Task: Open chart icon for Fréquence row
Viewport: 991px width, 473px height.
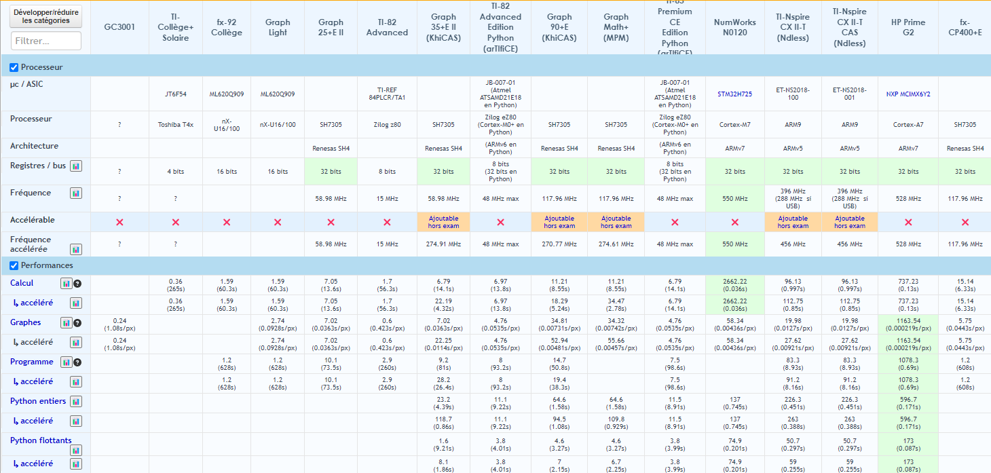Action: 76,193
